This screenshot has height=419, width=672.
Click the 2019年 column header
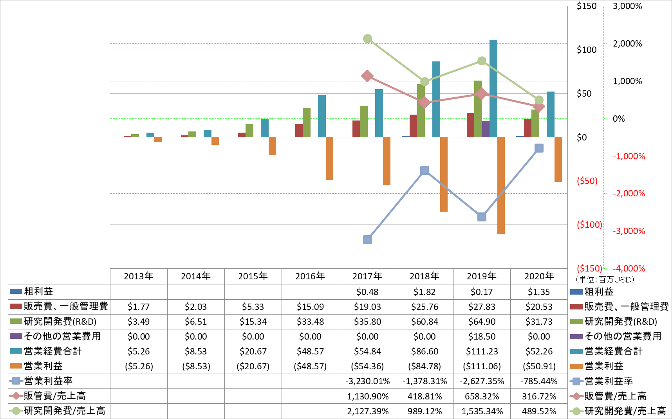(482, 276)
